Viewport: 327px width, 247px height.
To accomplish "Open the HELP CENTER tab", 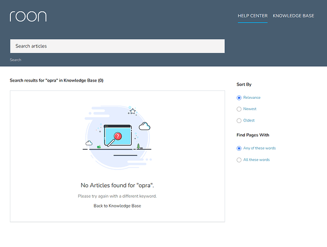I will tap(253, 16).
